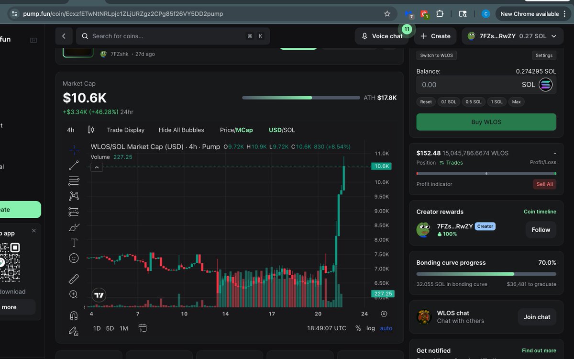Select the ruler measure tool
This screenshot has width=574, height=359.
click(x=74, y=279)
